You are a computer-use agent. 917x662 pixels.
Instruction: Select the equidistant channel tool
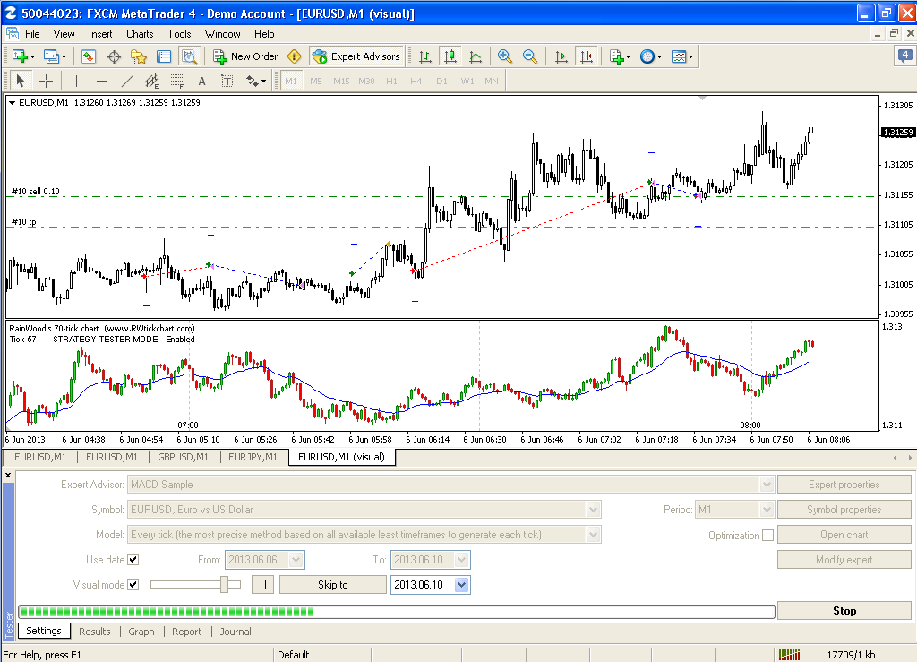pyautogui.click(x=151, y=81)
